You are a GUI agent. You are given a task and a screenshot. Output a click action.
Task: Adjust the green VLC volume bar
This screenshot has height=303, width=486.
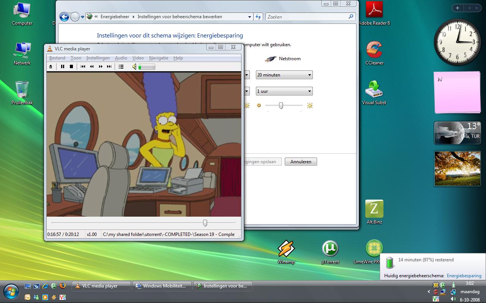click(x=147, y=67)
